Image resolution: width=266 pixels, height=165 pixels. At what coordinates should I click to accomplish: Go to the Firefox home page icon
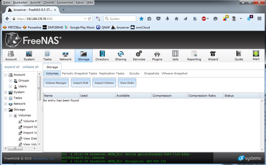pos(176,19)
